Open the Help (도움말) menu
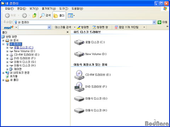The width and height of the screenshot is (170, 127). click(77, 8)
